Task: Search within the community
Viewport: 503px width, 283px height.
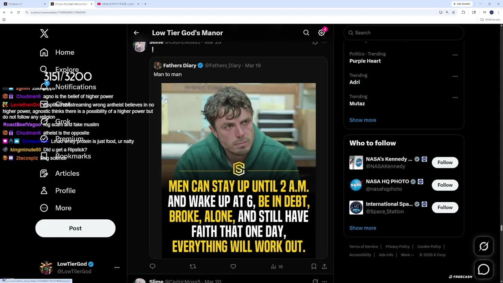Action: pos(306,33)
